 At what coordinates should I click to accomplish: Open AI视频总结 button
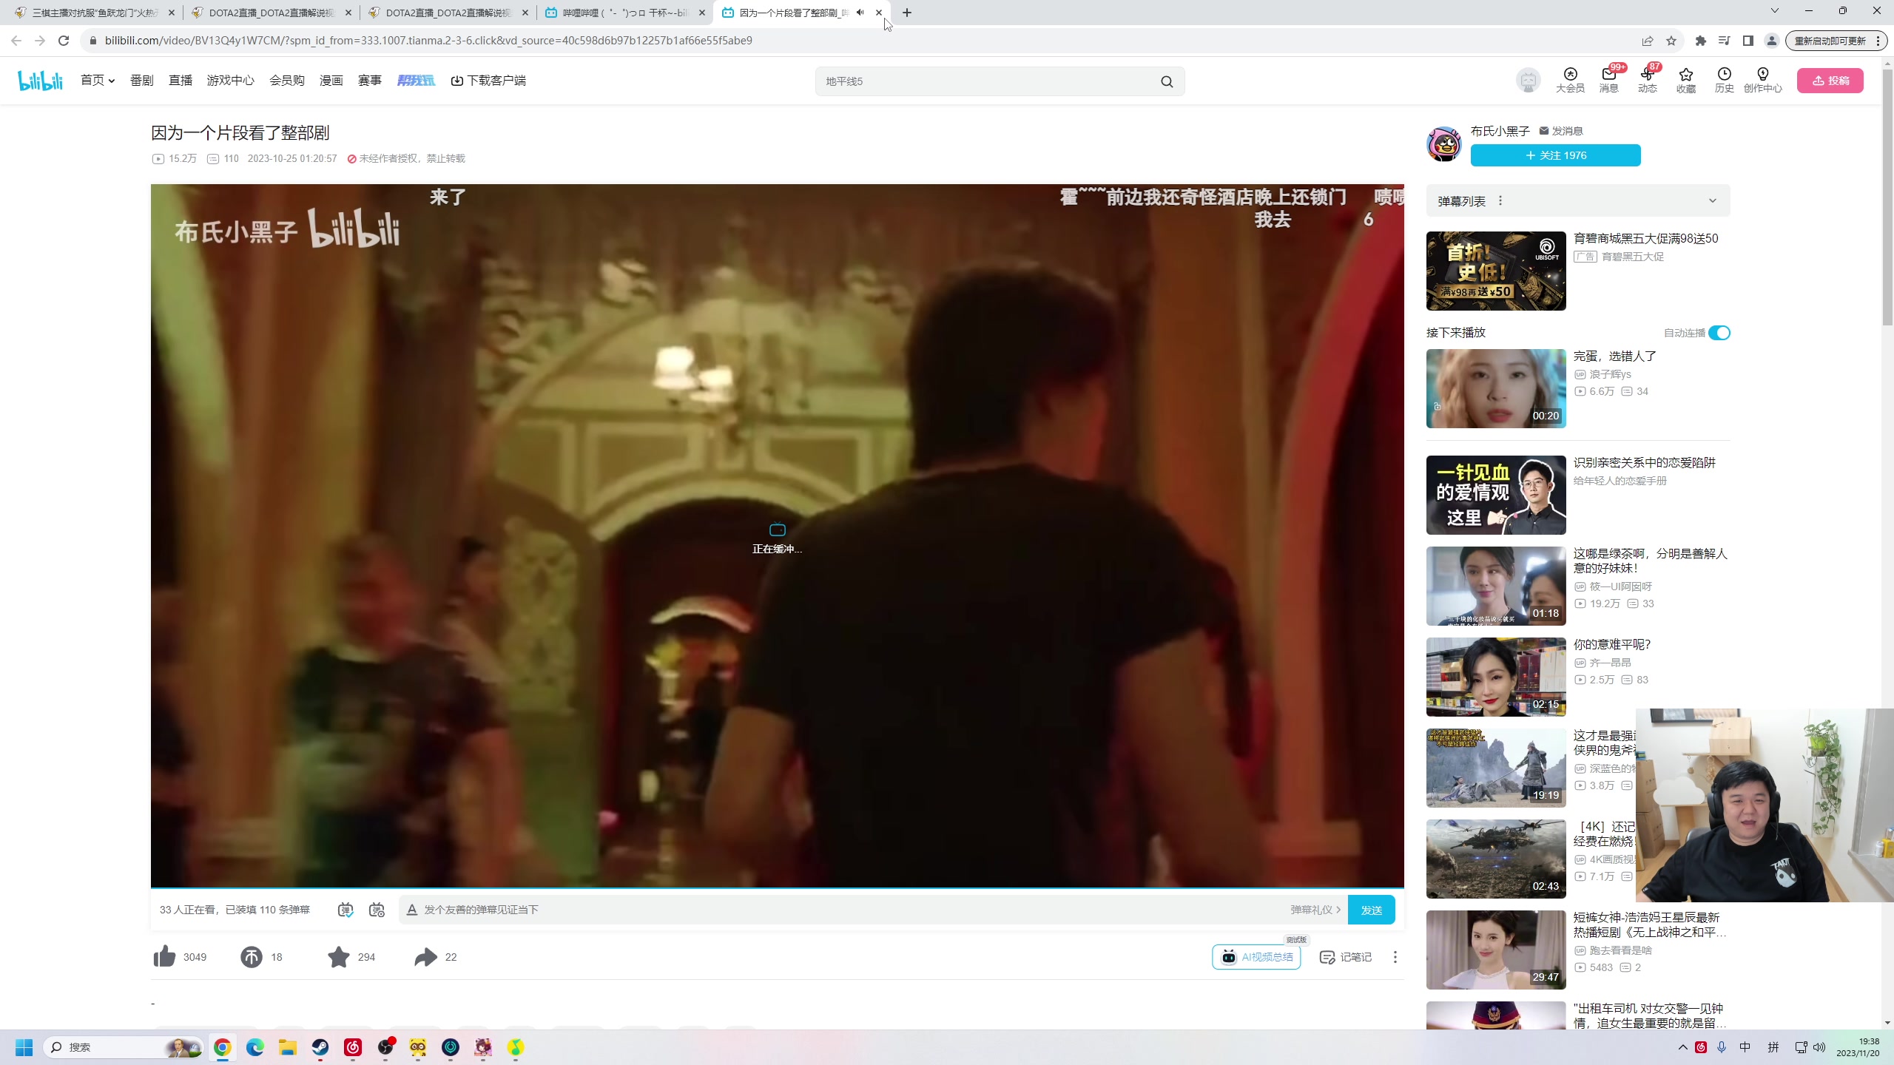click(x=1256, y=957)
